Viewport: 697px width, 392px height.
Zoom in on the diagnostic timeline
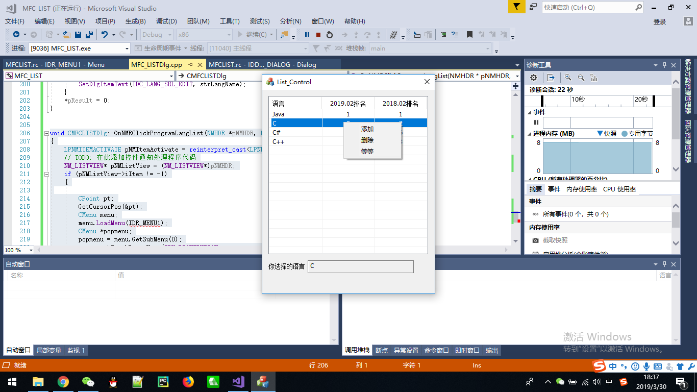(x=568, y=78)
